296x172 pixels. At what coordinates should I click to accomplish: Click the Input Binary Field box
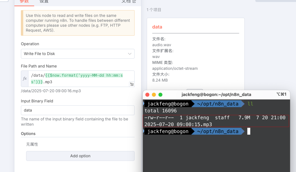click(x=78, y=110)
